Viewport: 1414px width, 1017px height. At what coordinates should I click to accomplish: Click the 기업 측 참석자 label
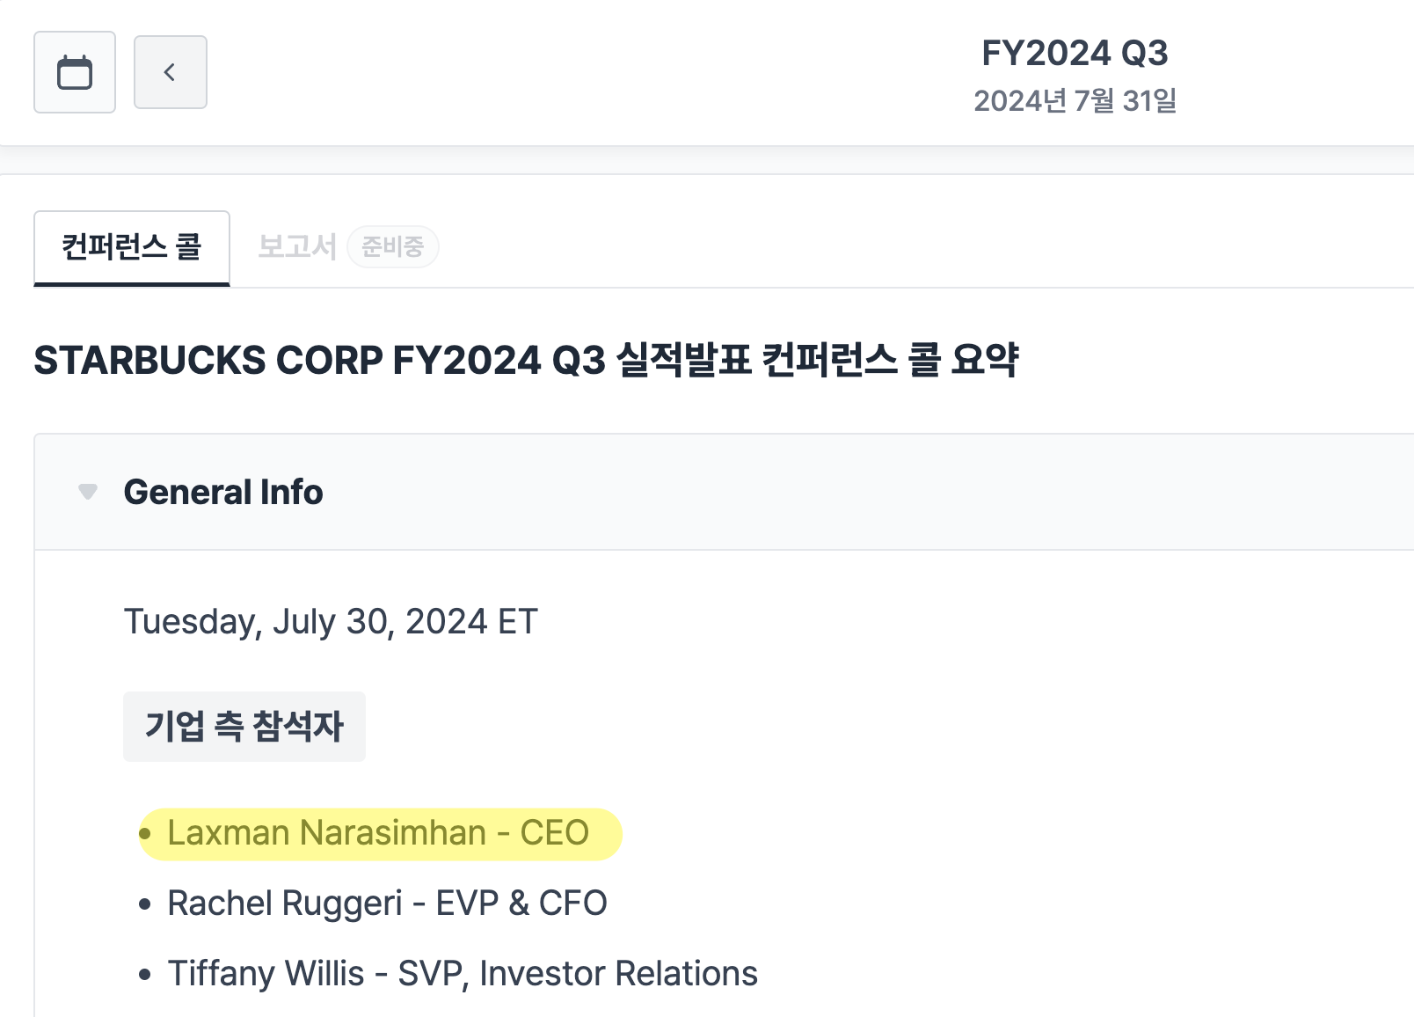point(244,727)
